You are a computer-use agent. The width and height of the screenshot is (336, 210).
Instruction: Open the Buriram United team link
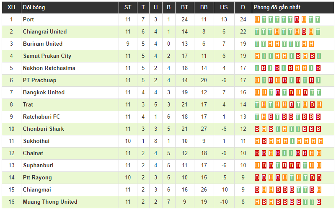coord(43,44)
